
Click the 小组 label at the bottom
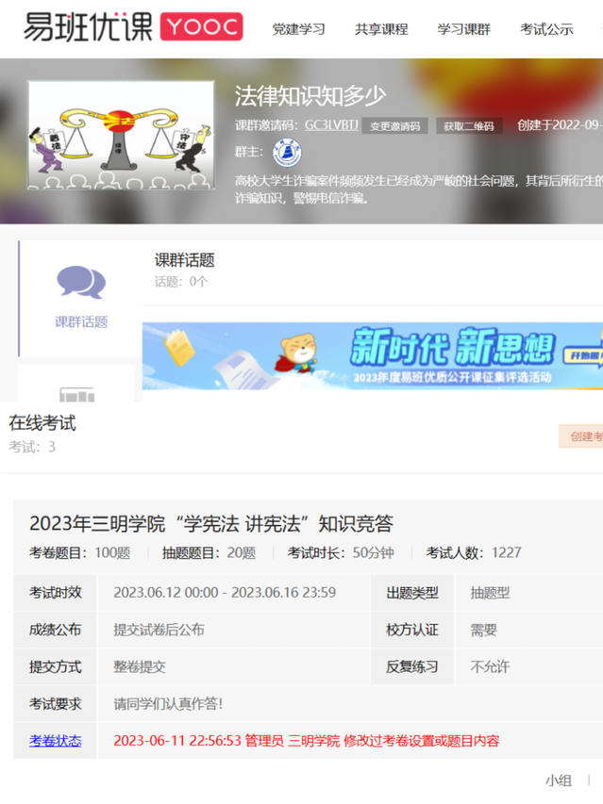pyautogui.click(x=559, y=780)
